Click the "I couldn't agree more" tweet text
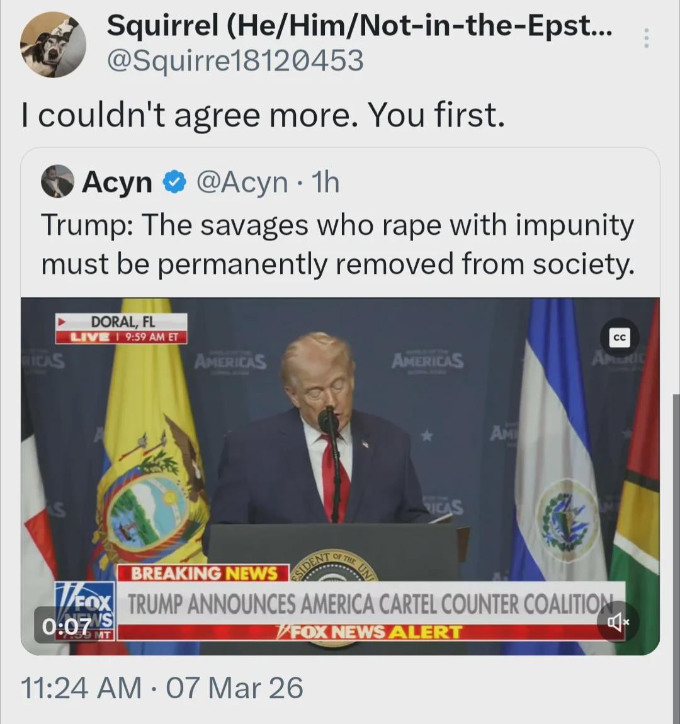The width and height of the screenshot is (680, 724). [263, 115]
